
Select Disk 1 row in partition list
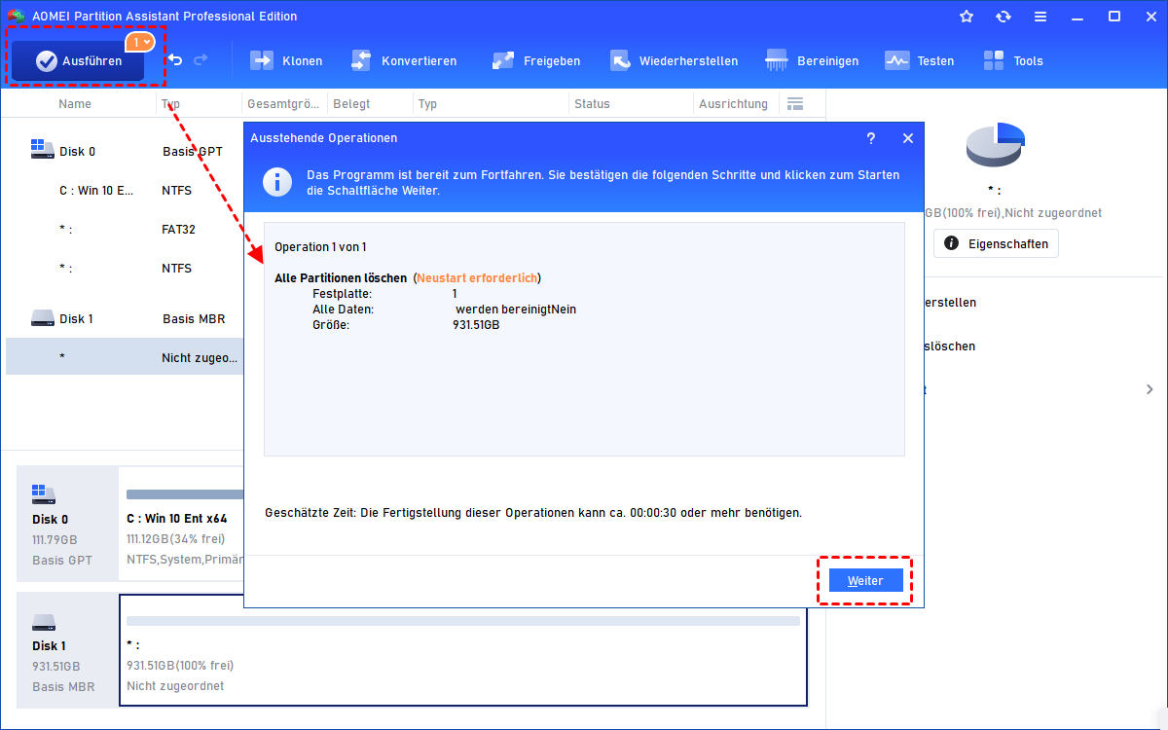(125, 318)
